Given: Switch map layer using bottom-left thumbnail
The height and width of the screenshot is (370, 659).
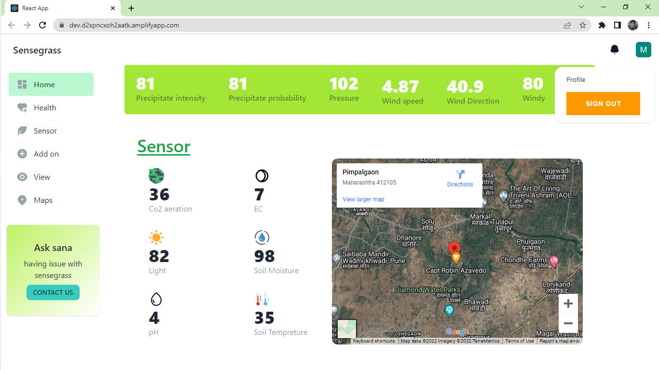Looking at the screenshot, I should [x=346, y=329].
